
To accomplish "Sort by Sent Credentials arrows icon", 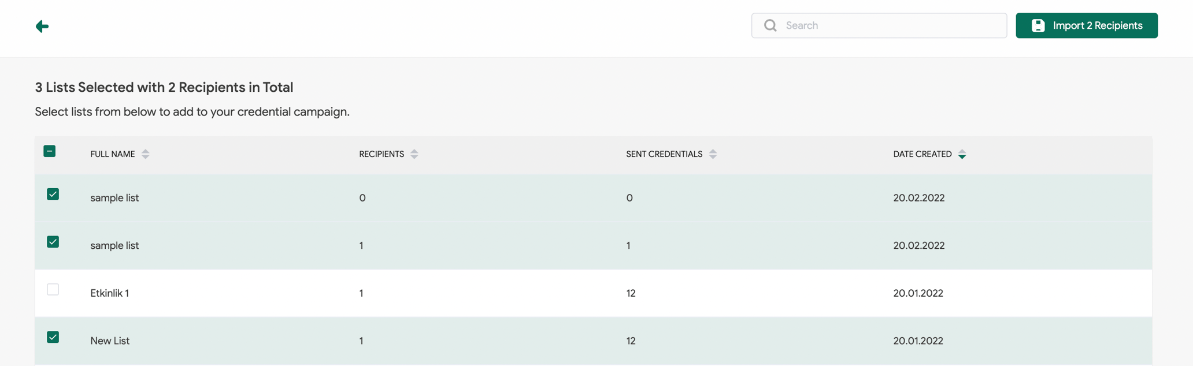I will pos(713,154).
